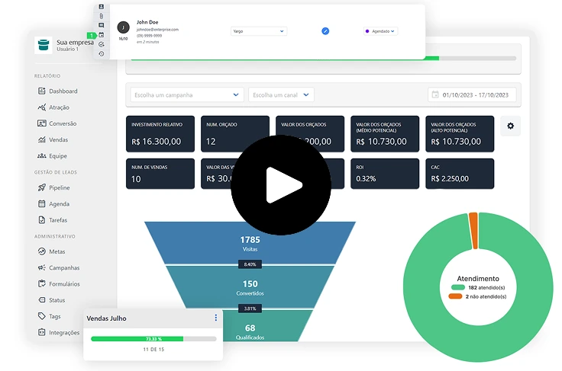
Task: Click John Doe's avatar circle
Action: pyautogui.click(x=123, y=27)
